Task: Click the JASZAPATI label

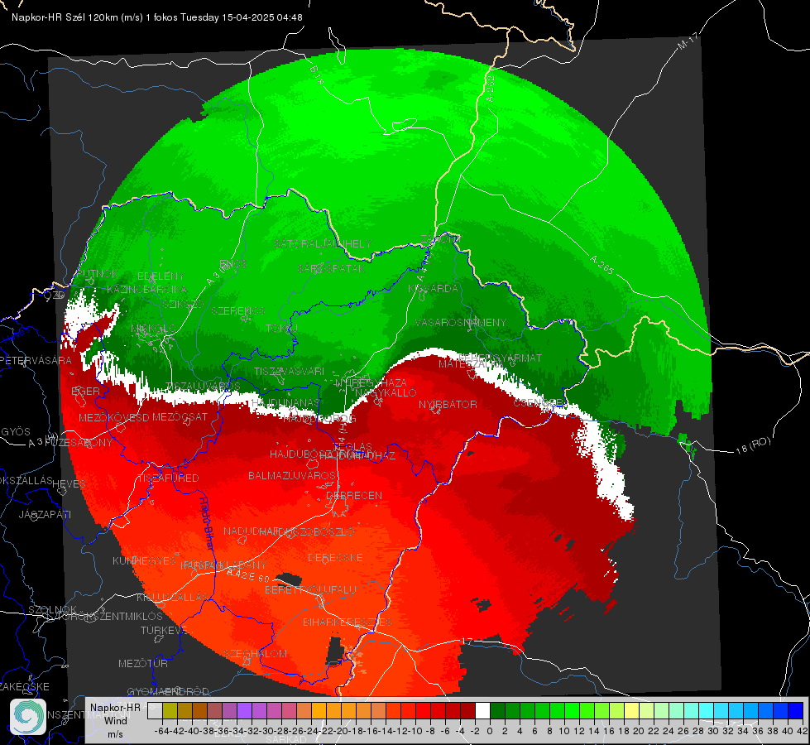Action: click(45, 514)
